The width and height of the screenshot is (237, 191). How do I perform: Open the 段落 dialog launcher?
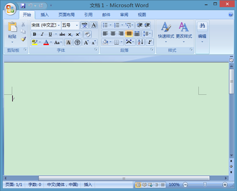point(152,49)
